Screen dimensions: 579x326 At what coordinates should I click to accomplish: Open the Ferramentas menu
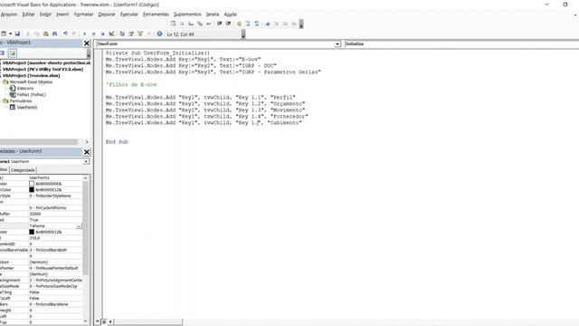(156, 14)
